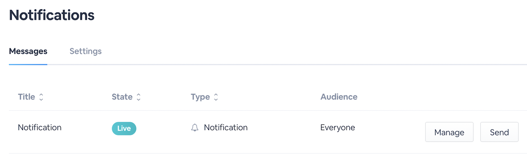Click the teal Live status badge
Viewport: 527px width, 167px height.
click(124, 128)
